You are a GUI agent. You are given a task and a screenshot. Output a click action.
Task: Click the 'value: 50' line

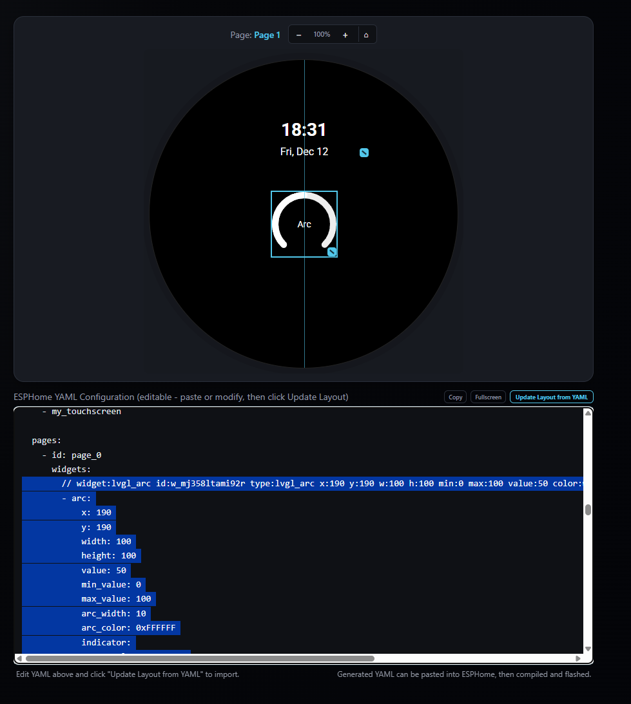[x=104, y=570]
